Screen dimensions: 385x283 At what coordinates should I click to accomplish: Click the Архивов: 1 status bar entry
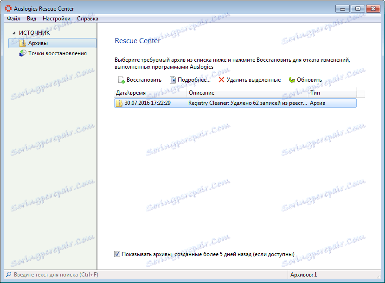303,274
